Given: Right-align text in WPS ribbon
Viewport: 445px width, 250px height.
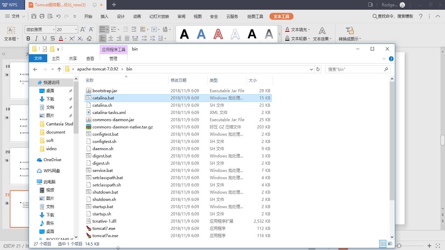Looking at the screenshot, I should 119,38.
